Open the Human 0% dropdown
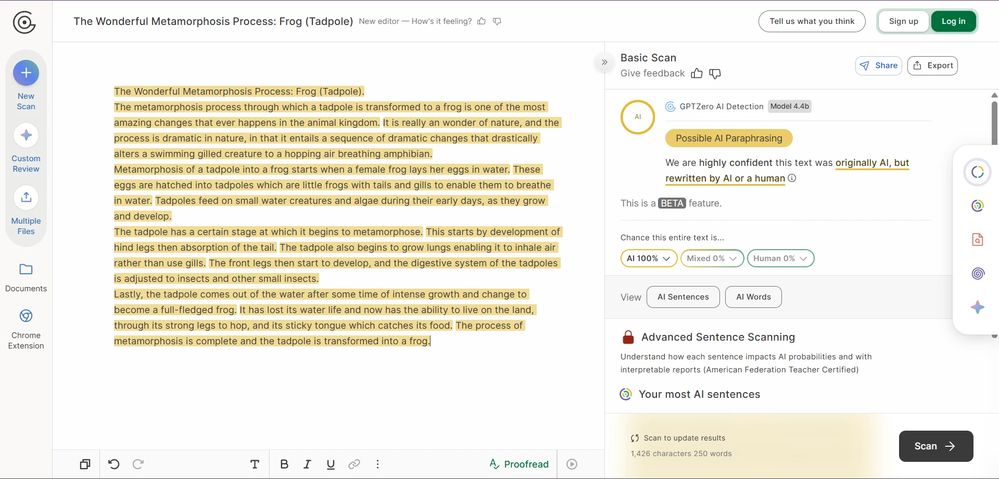Viewport: 999px width, 479px height. click(780, 258)
